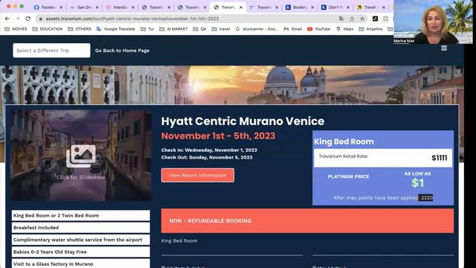Click the King Bed Room pricing card title

point(344,141)
